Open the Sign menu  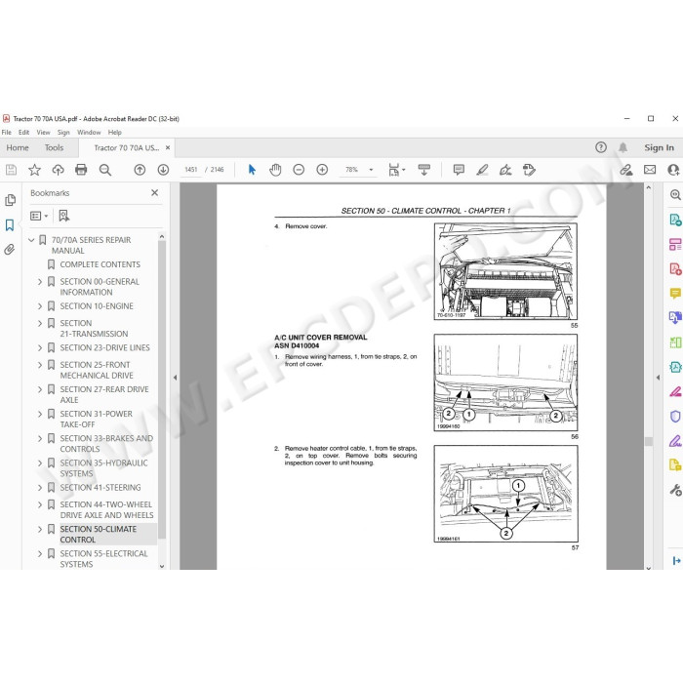63,132
